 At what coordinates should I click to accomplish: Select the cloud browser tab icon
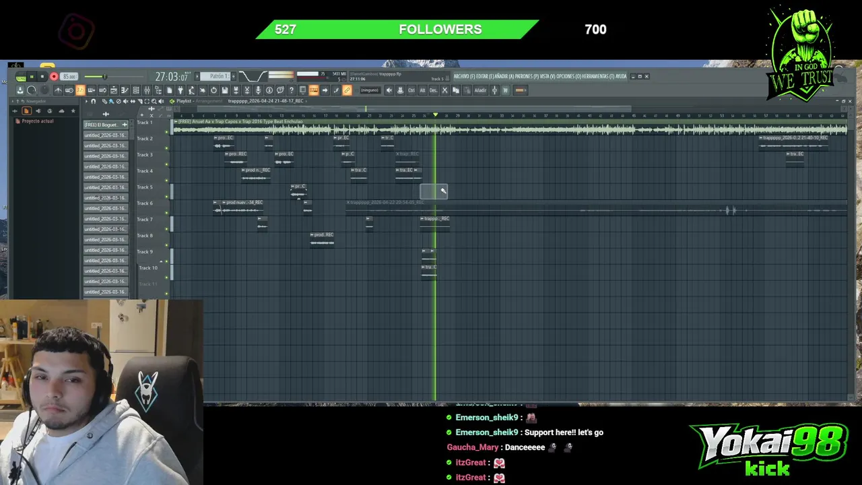(x=61, y=110)
